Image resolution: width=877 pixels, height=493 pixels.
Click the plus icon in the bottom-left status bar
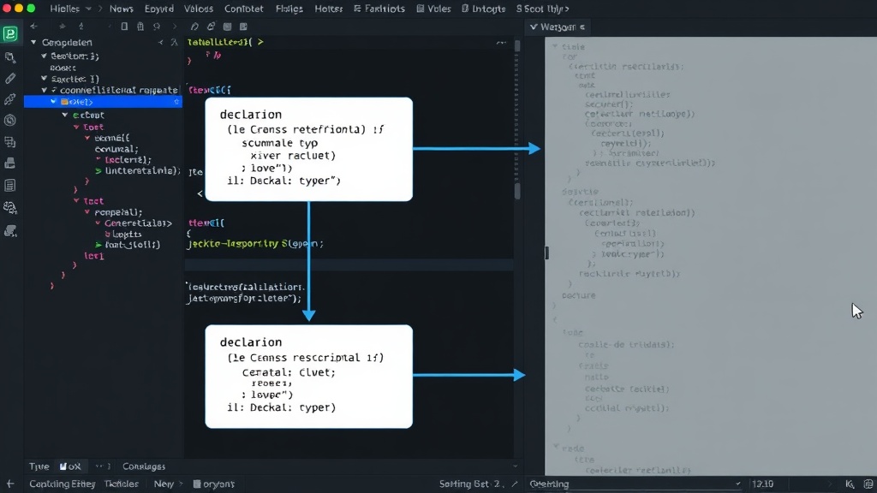click(9, 484)
